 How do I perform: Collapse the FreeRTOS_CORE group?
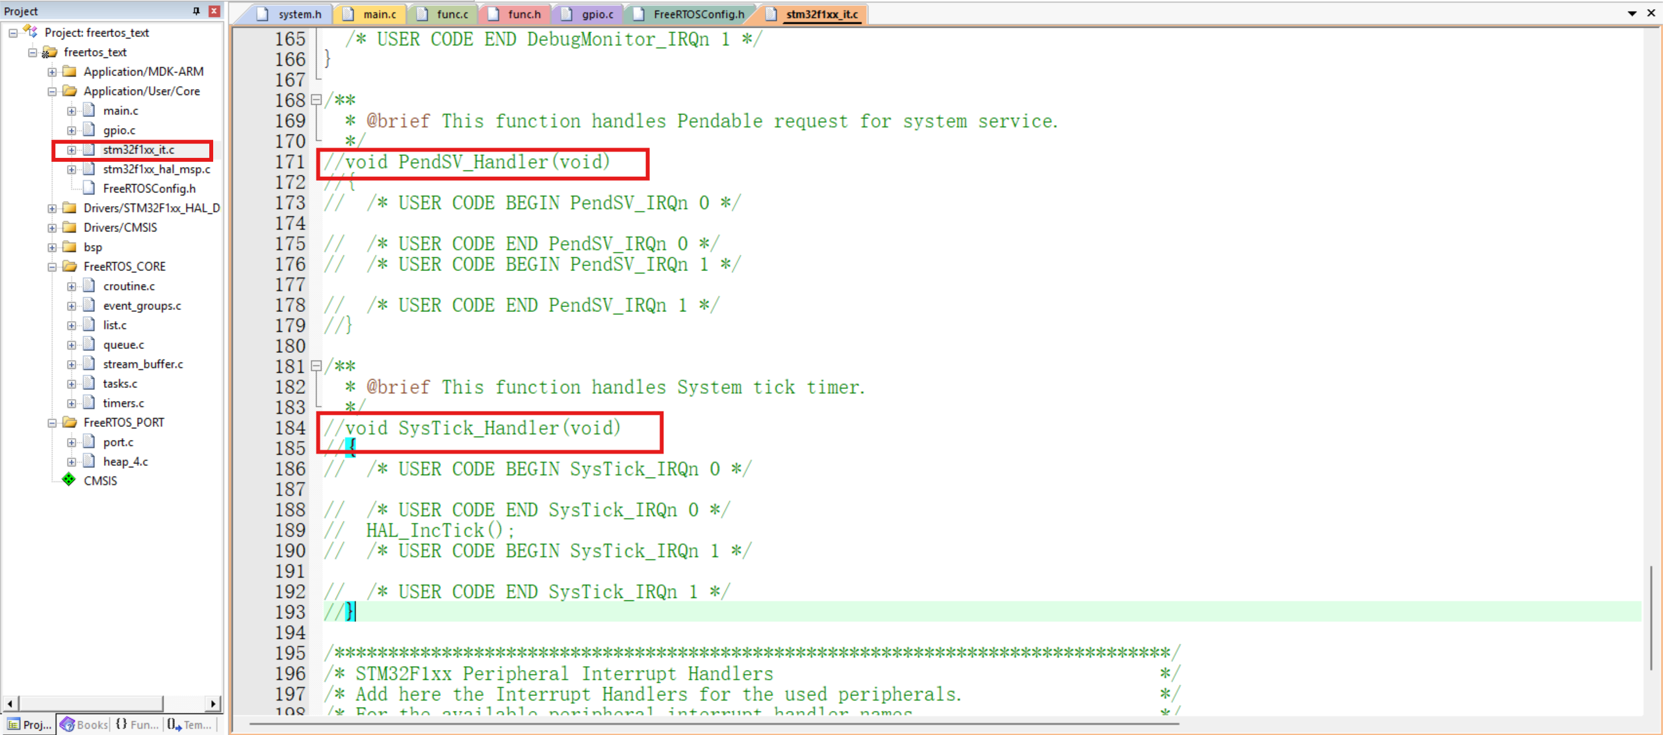point(52,266)
